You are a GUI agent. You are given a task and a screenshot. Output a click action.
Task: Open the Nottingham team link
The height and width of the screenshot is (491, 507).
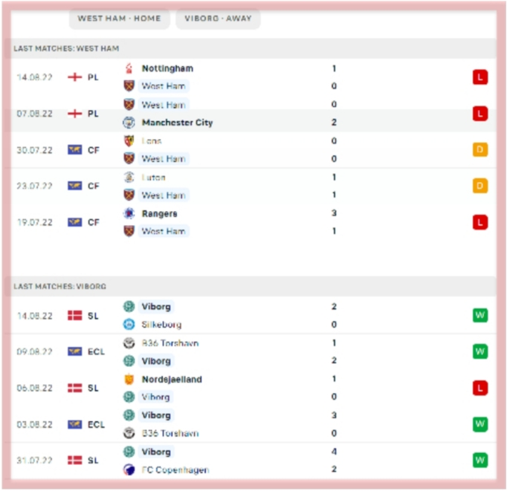click(x=167, y=68)
